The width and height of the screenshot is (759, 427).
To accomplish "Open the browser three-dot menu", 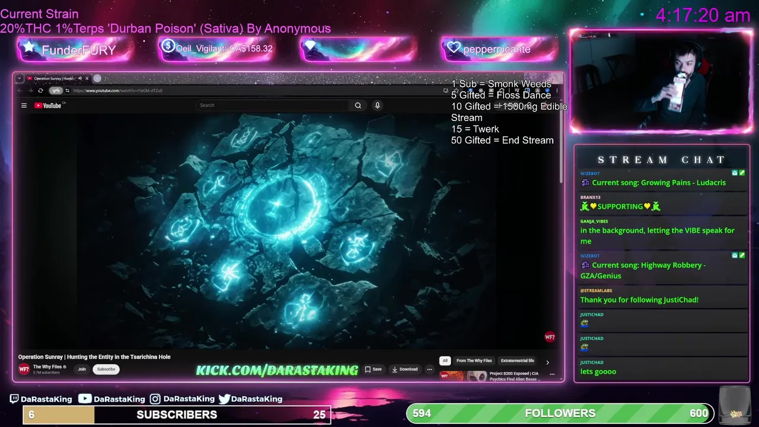I will tap(557, 91).
